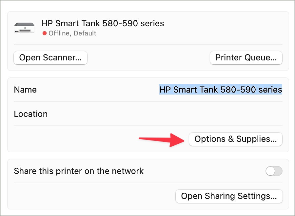This screenshot has height=216, width=295.
Task: Click the Location row label
Action: pyautogui.click(x=31, y=114)
